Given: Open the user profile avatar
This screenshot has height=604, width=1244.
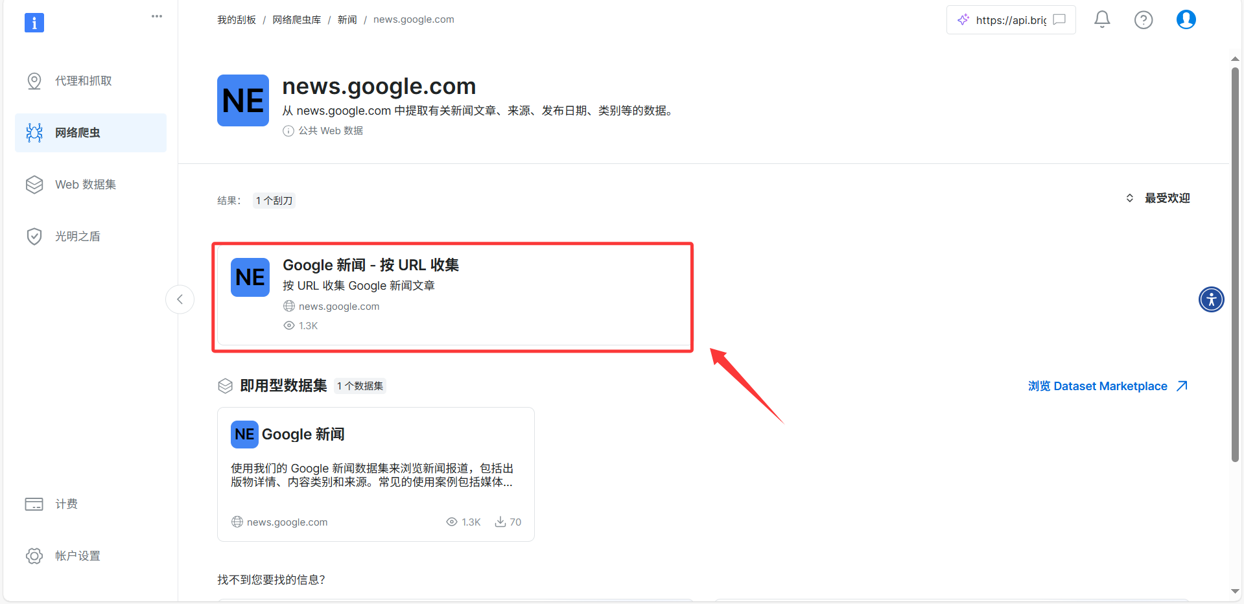Looking at the screenshot, I should (1186, 20).
